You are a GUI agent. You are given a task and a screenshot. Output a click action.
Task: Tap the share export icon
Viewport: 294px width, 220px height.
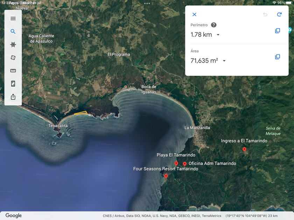pos(13,97)
